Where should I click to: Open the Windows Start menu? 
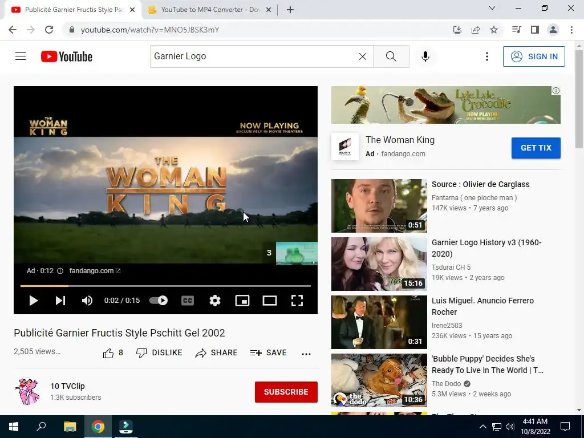tap(14, 427)
